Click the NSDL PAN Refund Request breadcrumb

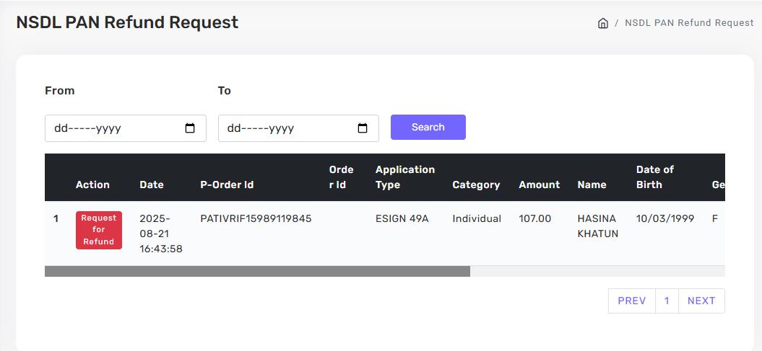coord(689,23)
